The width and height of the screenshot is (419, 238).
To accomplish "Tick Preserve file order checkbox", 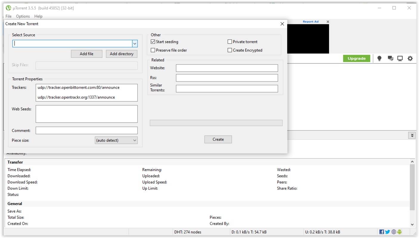I will [153, 50].
